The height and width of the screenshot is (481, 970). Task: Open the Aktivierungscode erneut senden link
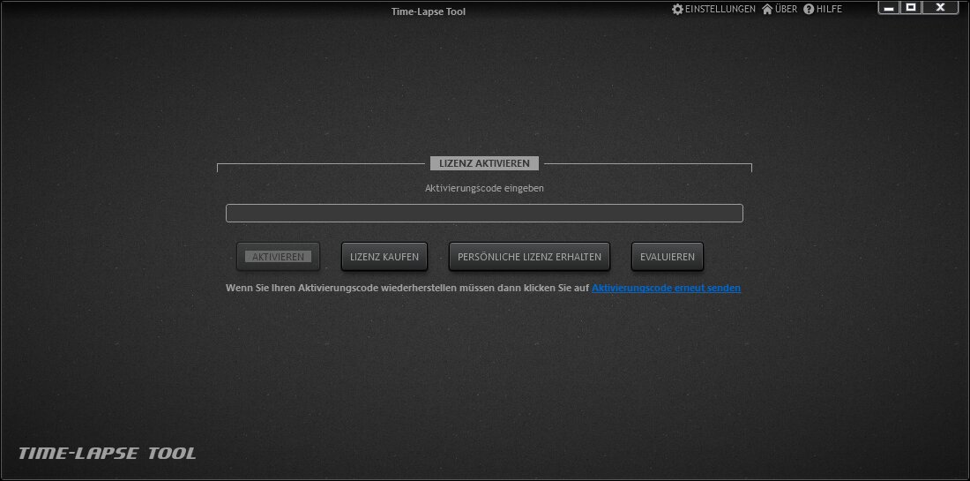click(667, 288)
